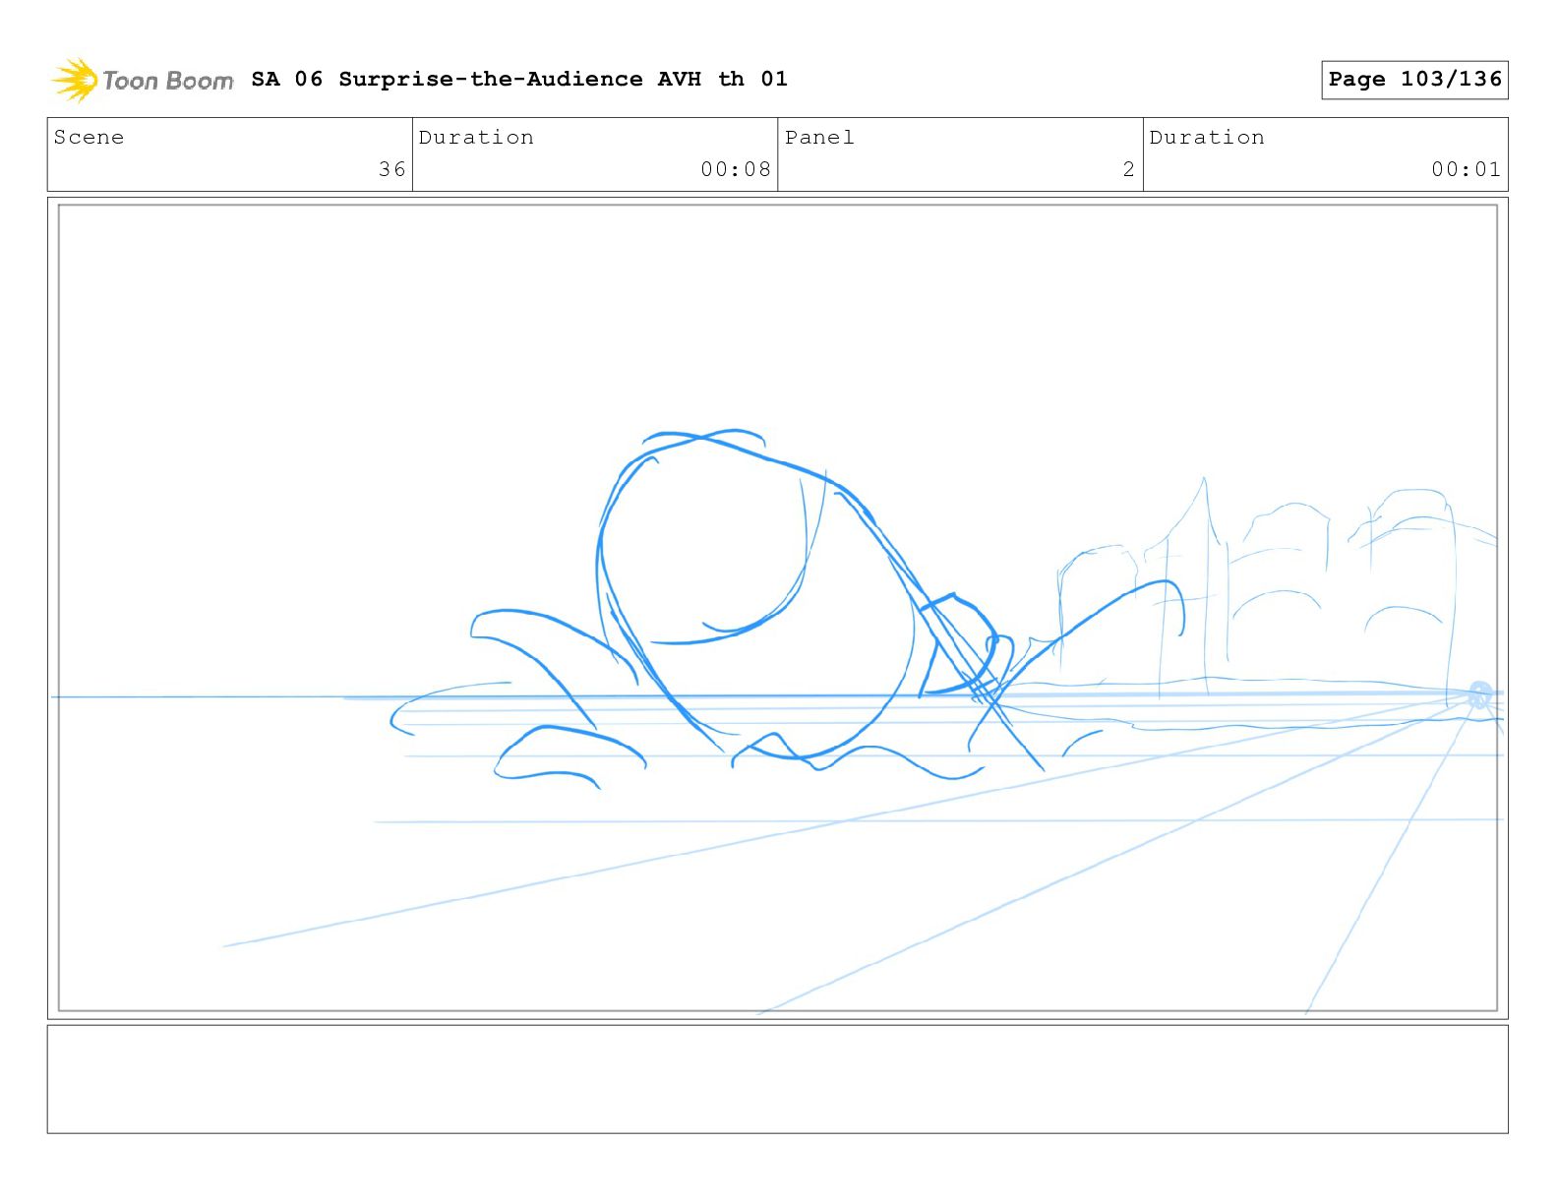Click panel number '2'
The height and width of the screenshot is (1204, 1558).
coord(1129,169)
